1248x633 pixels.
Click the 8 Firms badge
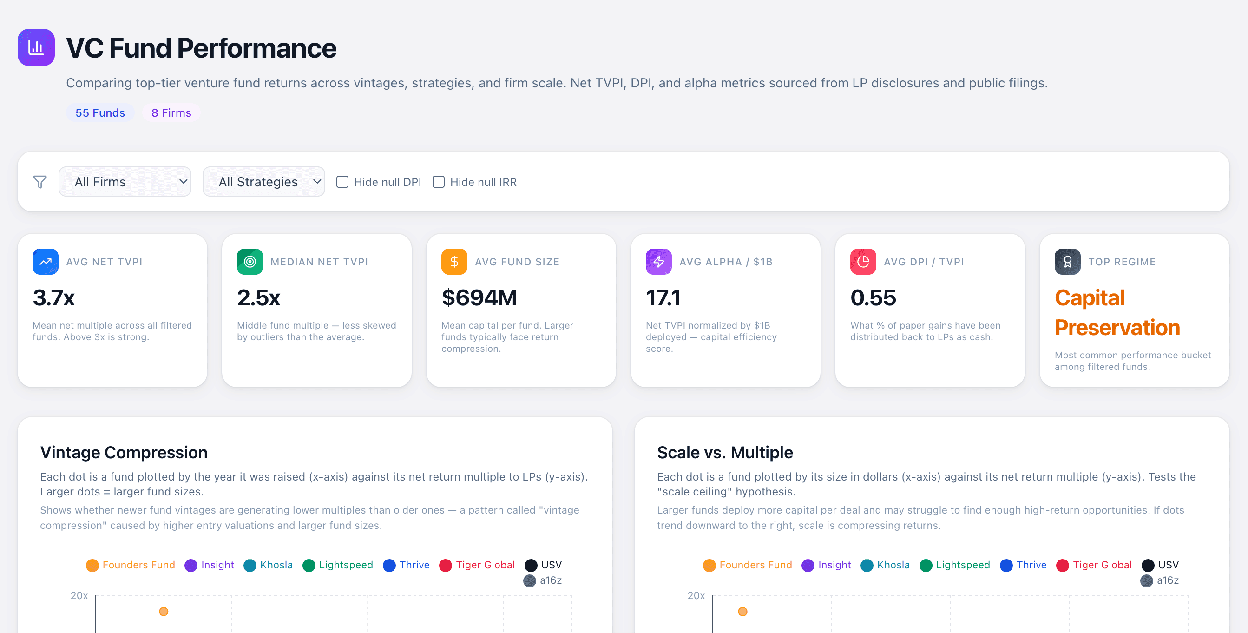[171, 112]
